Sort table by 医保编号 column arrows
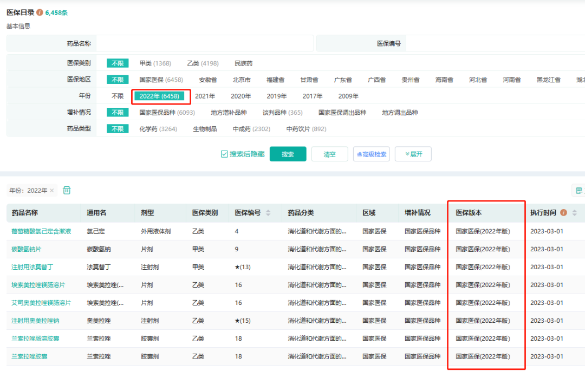This screenshot has width=585, height=371. [x=268, y=213]
